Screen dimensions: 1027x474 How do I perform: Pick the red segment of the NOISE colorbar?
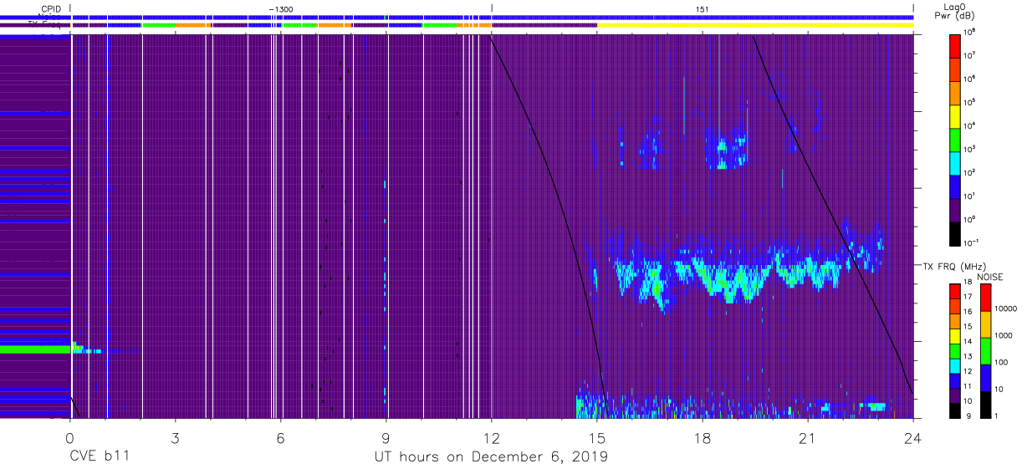point(986,298)
